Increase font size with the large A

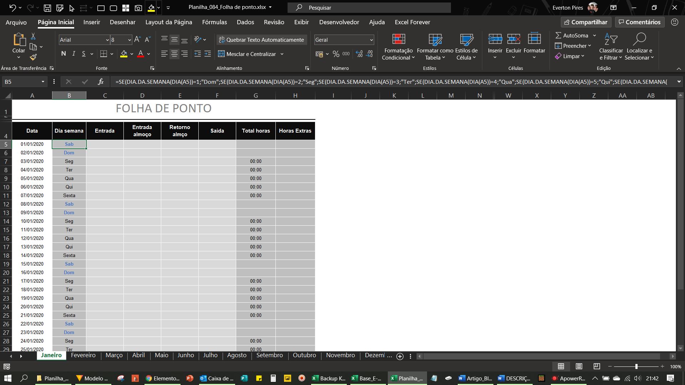coord(137,40)
